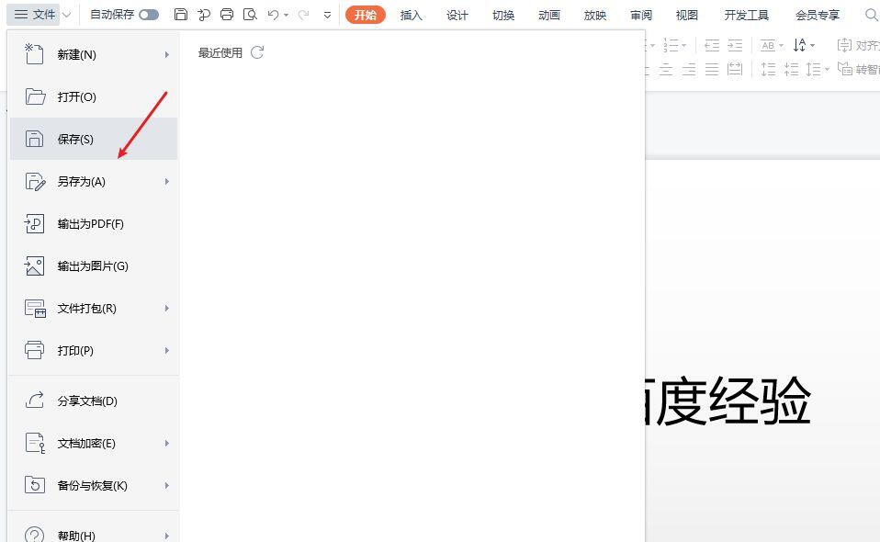Image resolution: width=880 pixels, height=542 pixels.
Task: Increase indent of the paragraph
Action: tap(735, 45)
